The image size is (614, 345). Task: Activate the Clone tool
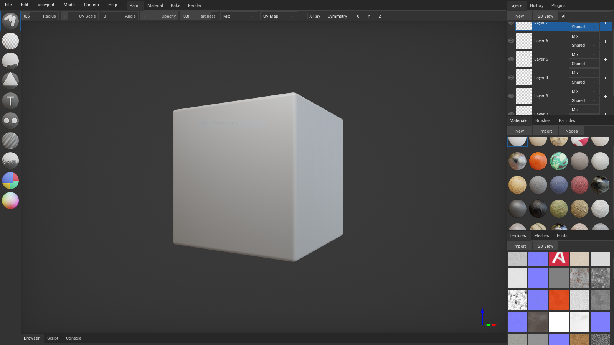(x=10, y=120)
